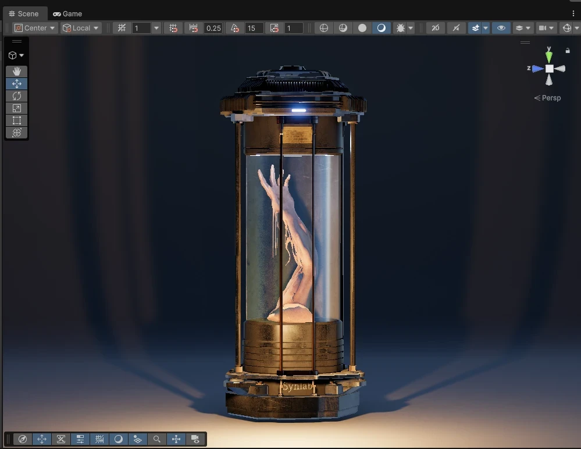This screenshot has height=449, width=581.
Task: Expand the Local orientation dropdown
Action: coord(80,27)
